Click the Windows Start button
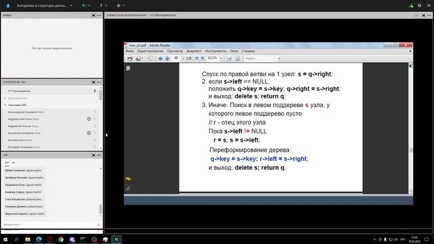Screen dimensions: 434x244 [5, 239]
